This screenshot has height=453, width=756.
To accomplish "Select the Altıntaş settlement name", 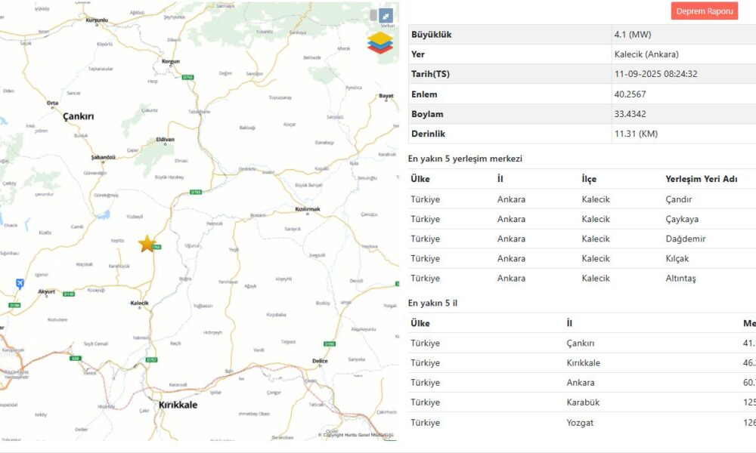I will [680, 278].
